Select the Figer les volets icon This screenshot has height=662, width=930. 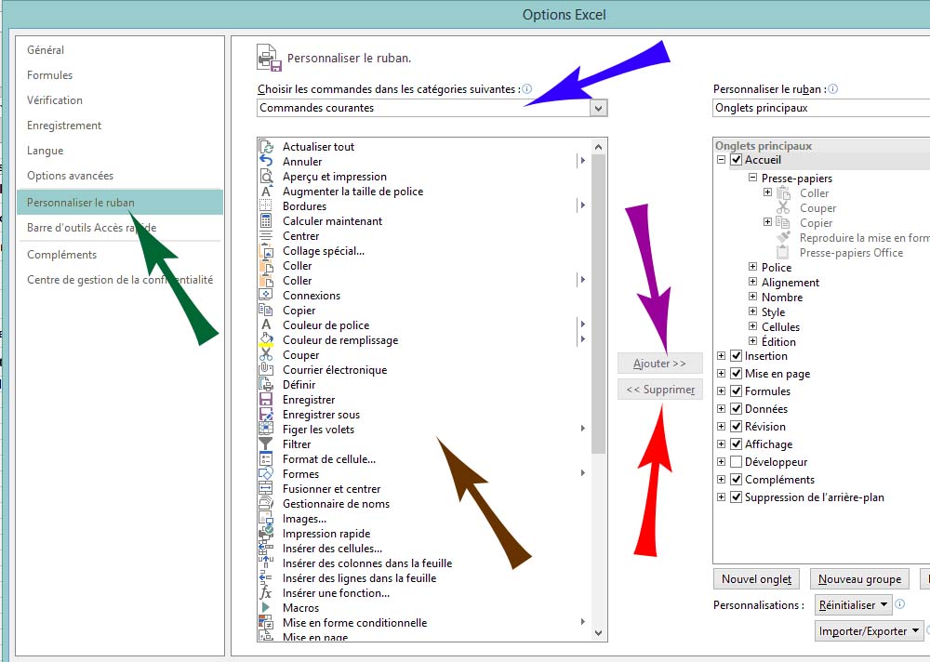[x=266, y=430]
